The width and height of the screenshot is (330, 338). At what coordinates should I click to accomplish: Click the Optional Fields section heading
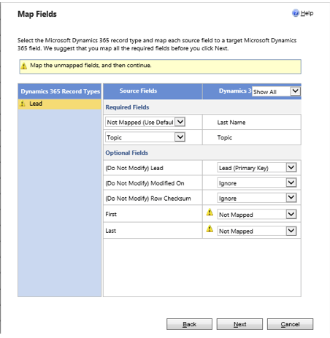126,153
